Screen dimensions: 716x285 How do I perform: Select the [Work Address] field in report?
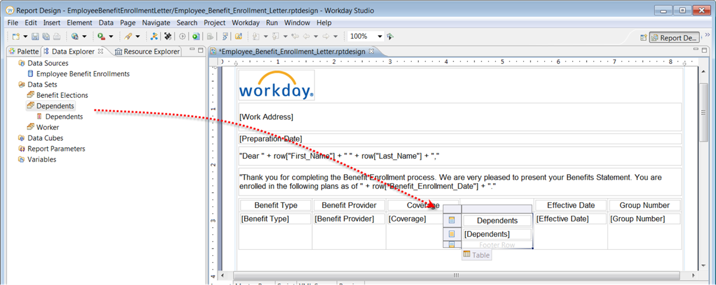tap(459, 117)
